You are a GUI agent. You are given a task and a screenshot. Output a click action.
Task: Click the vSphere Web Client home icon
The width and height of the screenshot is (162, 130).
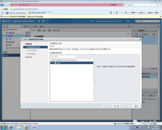[39, 21]
